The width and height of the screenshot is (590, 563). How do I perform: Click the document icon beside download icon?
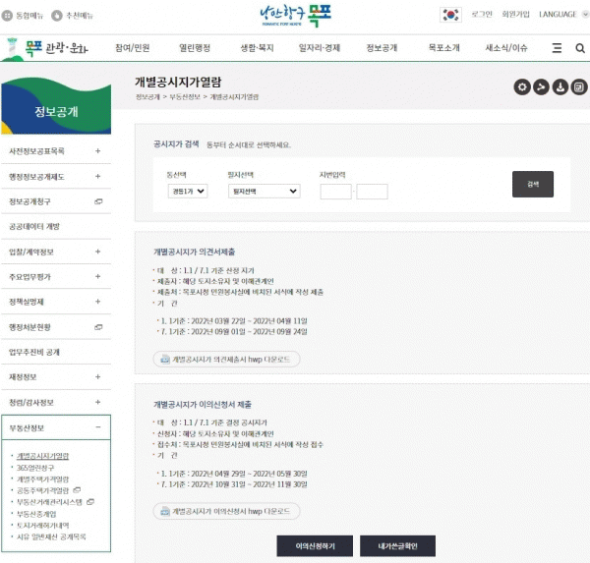coord(577,87)
